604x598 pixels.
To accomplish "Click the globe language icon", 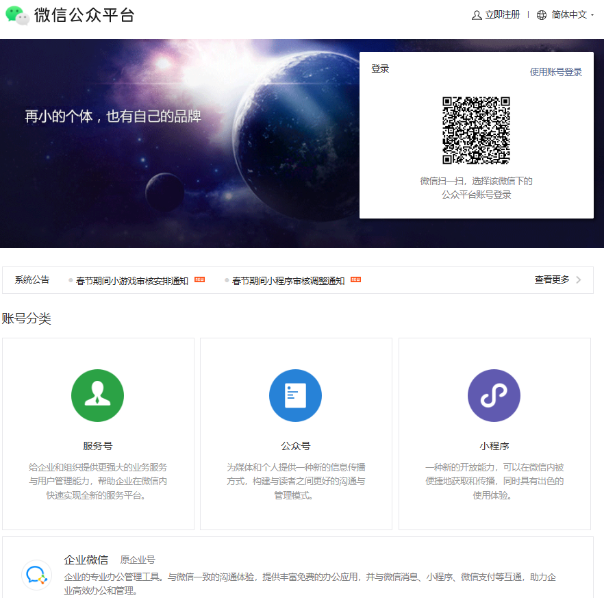I will tap(542, 15).
